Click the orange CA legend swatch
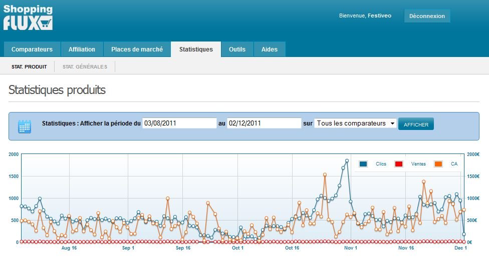Screen dimensions: 489x259 [438, 164]
